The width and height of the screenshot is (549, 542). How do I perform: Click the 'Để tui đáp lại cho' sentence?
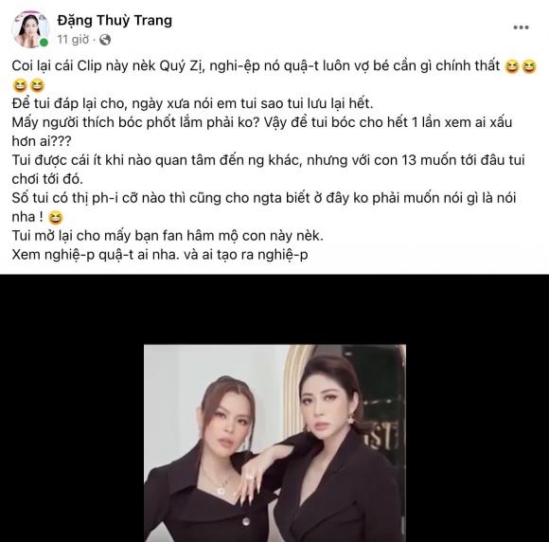(192, 104)
